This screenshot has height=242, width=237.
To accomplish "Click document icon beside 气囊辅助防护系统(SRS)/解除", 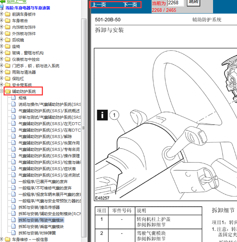I will pyautogui.click(x=14, y=136).
